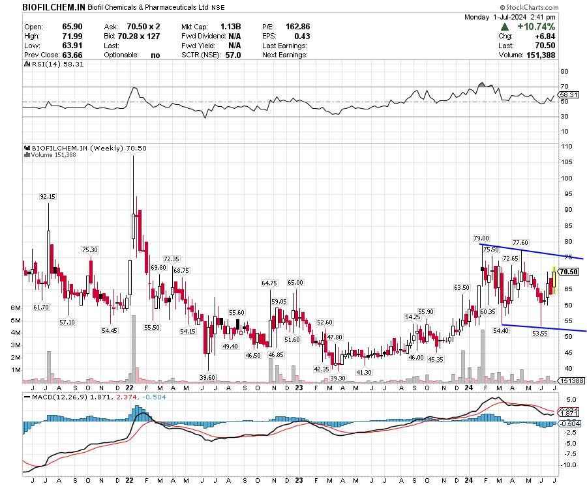Click the 64.75 price label
Screen dimensions: 587x486
(269, 283)
